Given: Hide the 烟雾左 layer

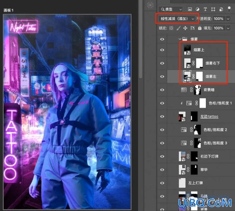Looking at the screenshot, I should (162, 76).
